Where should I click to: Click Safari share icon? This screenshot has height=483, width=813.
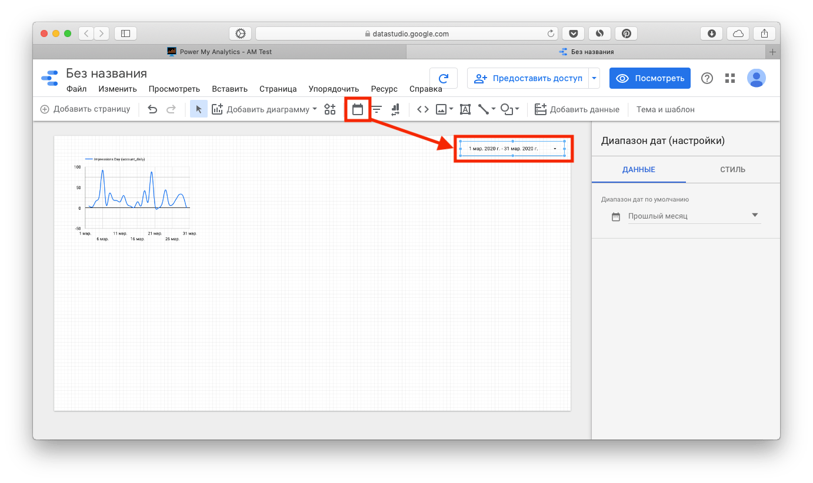pyautogui.click(x=764, y=33)
